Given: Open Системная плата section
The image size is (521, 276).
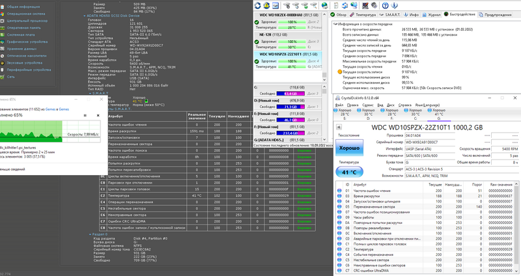Looking at the screenshot, I should (21, 34).
